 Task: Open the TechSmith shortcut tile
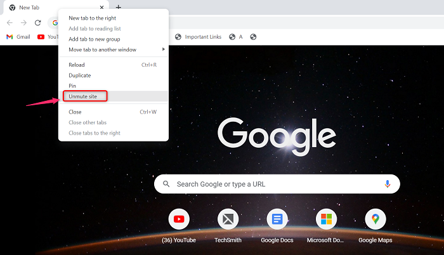228,226
